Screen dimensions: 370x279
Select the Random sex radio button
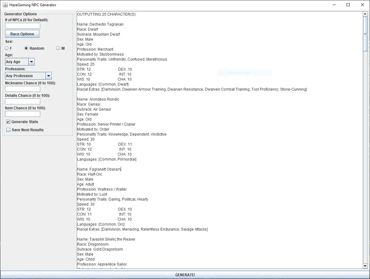26,48
